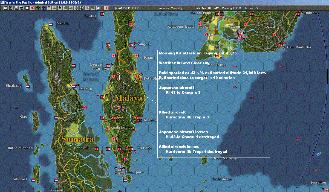The height and width of the screenshot is (192, 329).
Task: Click 'Hurricane IIb Trop: 1 destroyed' loss line
Action: (x=197, y=152)
